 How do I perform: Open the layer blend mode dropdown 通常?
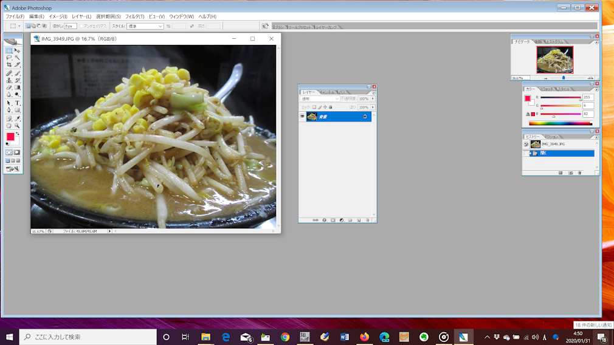(320, 99)
